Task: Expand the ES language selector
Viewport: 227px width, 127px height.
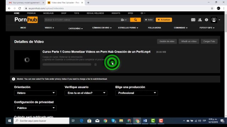Action: (143, 13)
